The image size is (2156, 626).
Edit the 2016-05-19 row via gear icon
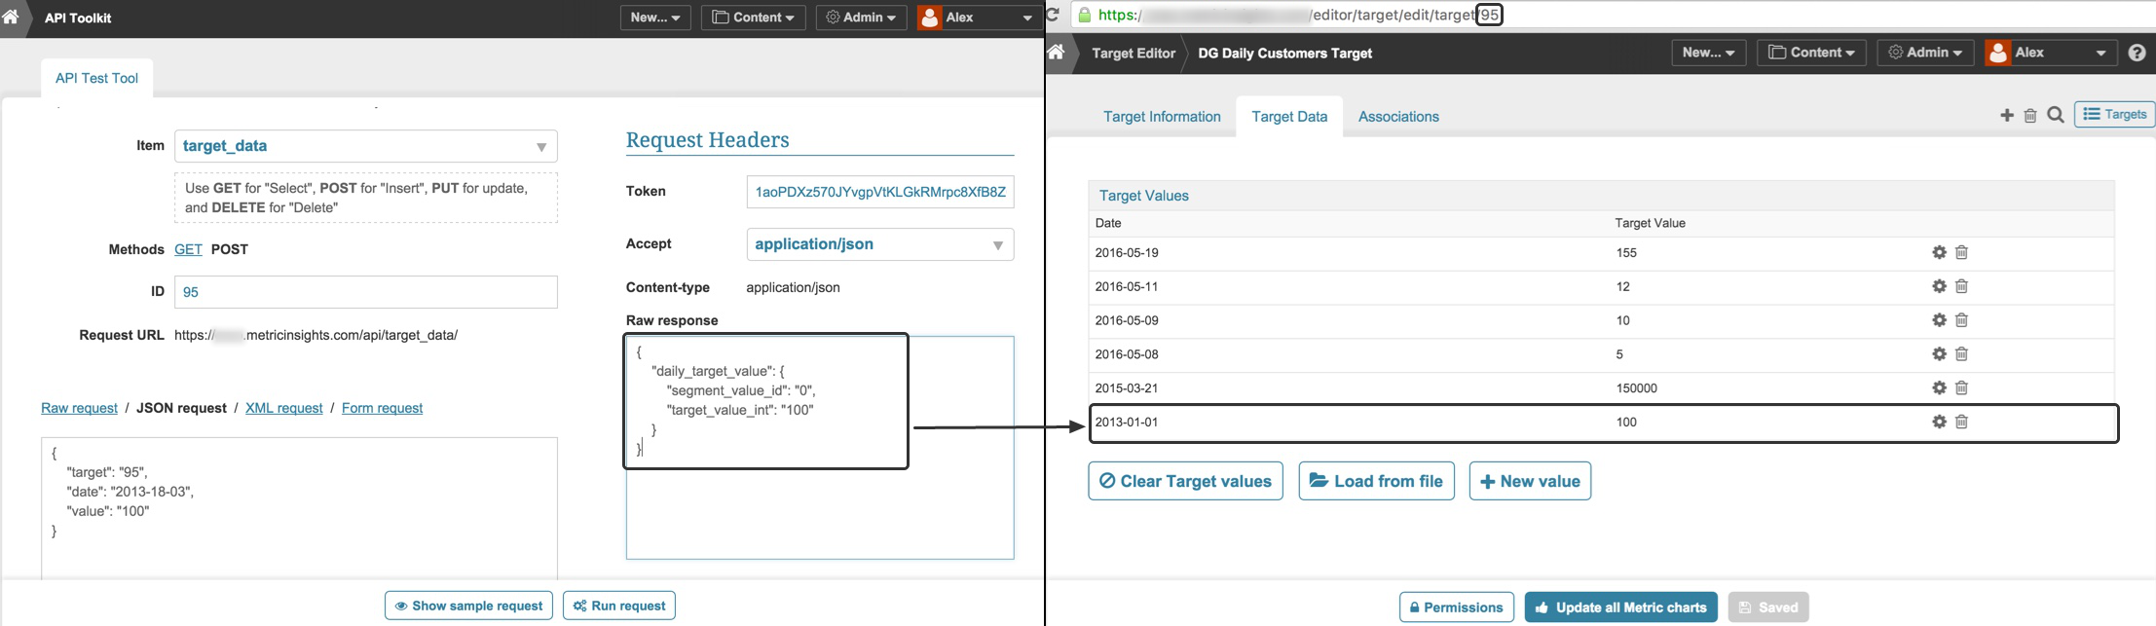(1939, 252)
